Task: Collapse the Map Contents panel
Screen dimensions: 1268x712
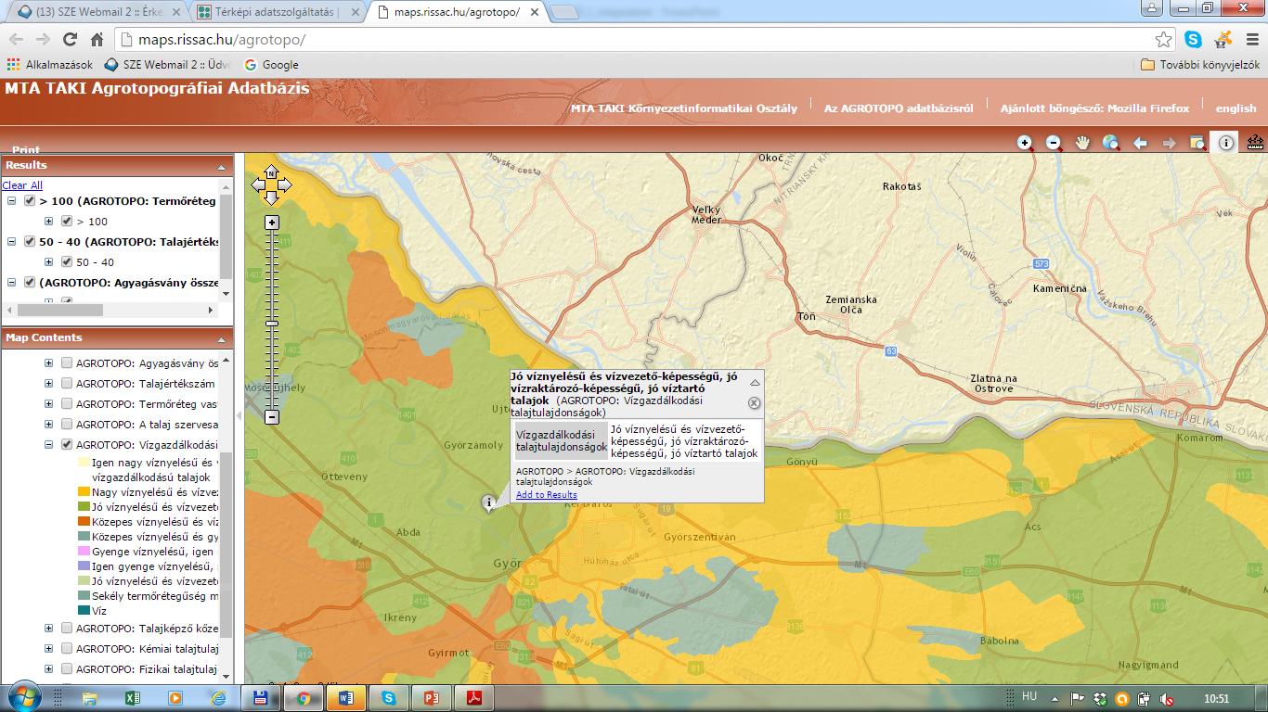Action: [222, 339]
